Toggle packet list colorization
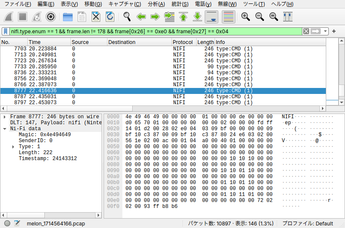 click(x=229, y=17)
